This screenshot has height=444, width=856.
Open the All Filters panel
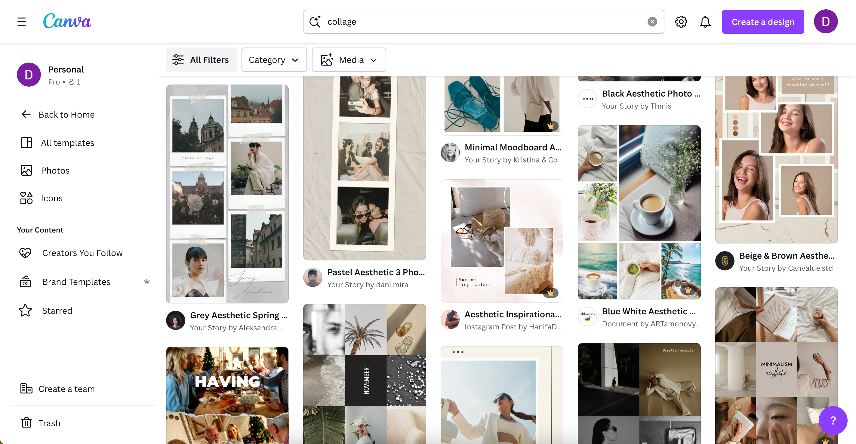point(201,60)
